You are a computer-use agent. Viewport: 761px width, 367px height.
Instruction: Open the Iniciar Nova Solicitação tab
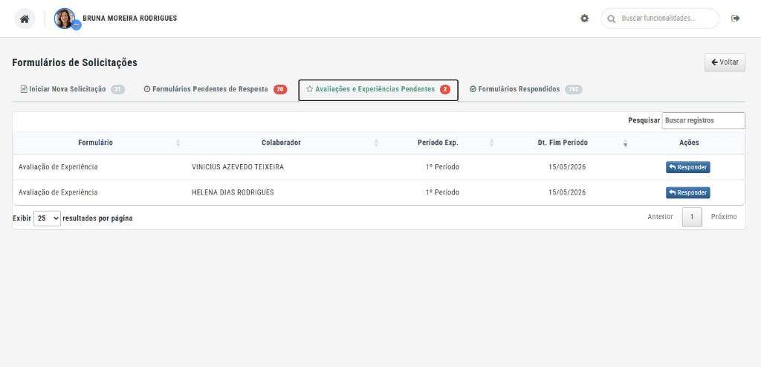[72, 89]
